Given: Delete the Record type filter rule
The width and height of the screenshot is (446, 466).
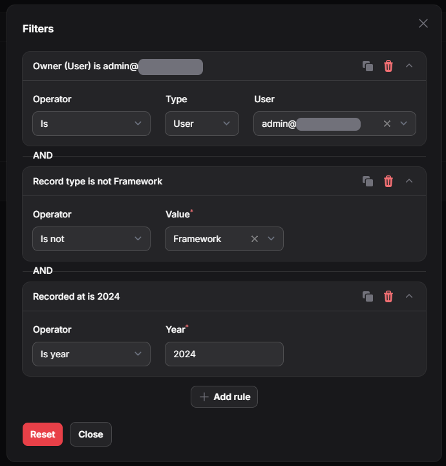Looking at the screenshot, I should [x=388, y=181].
